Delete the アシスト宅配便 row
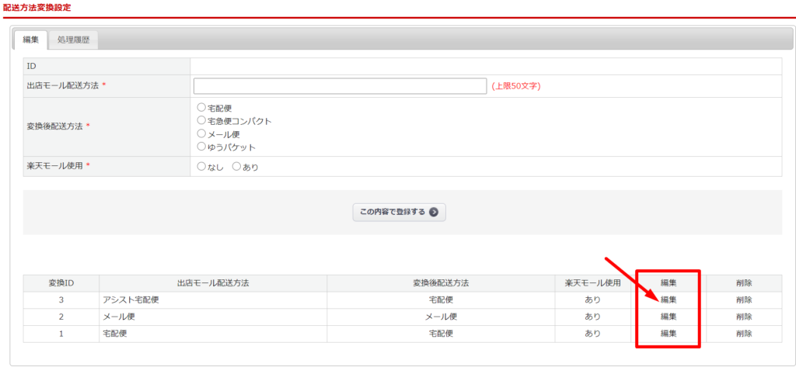796x367 pixels. coord(744,300)
